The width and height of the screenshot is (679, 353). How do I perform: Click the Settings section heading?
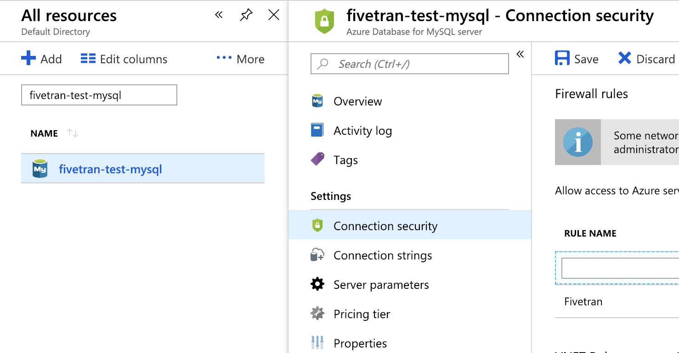[331, 196]
